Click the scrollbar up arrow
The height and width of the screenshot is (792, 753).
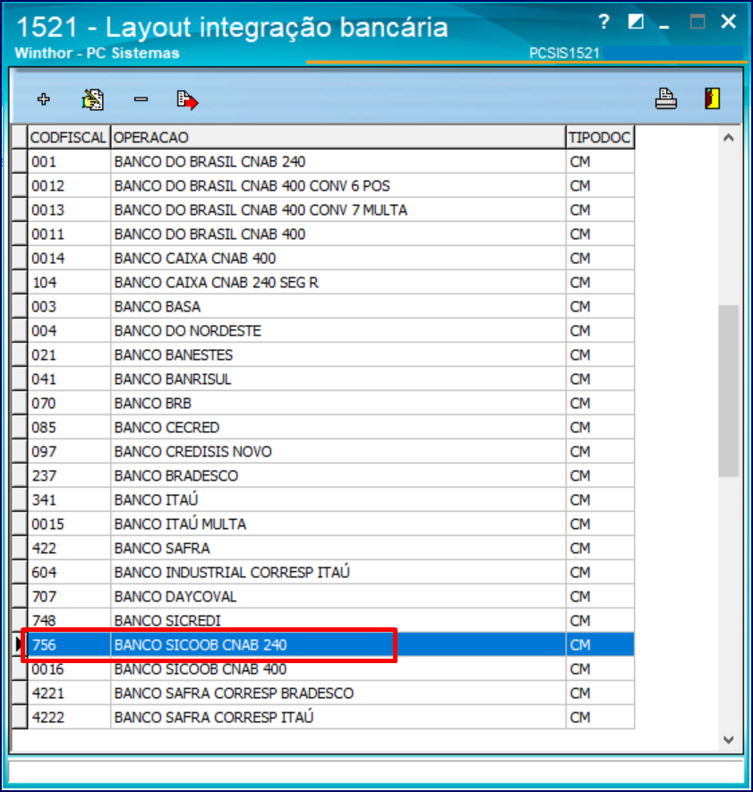tap(728, 138)
